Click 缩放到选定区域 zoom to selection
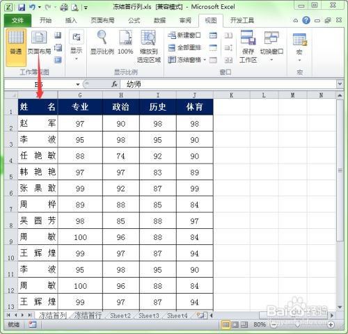348x334 pixels. pos(148,47)
